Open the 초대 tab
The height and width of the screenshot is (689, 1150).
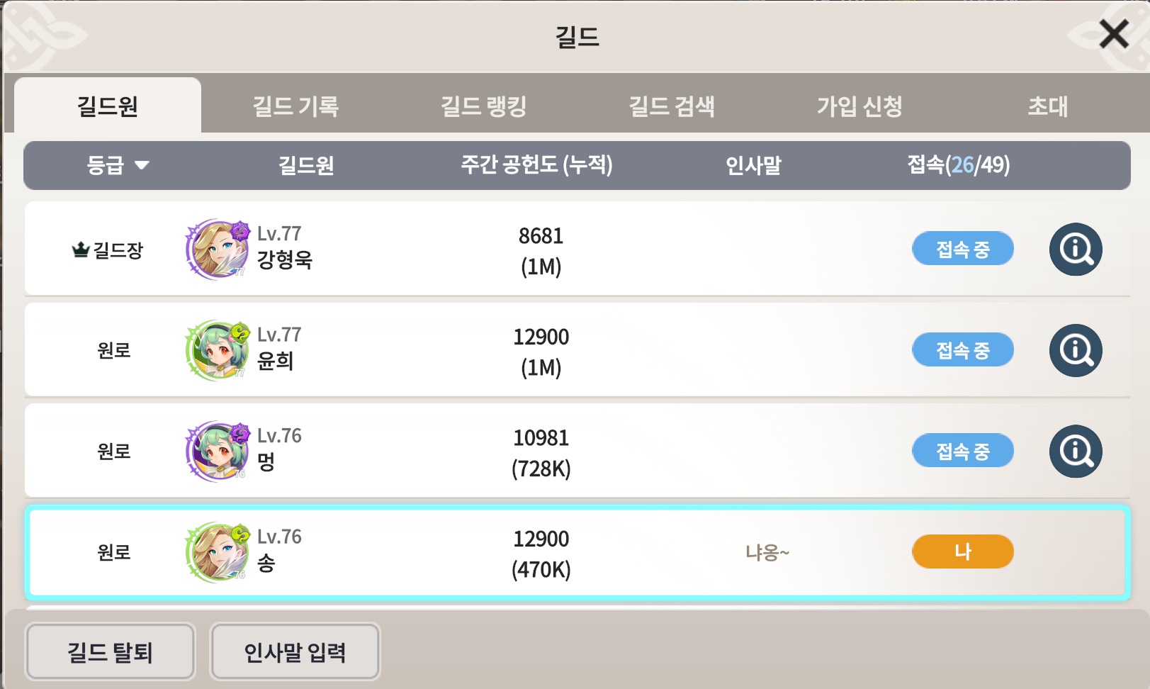click(1047, 106)
